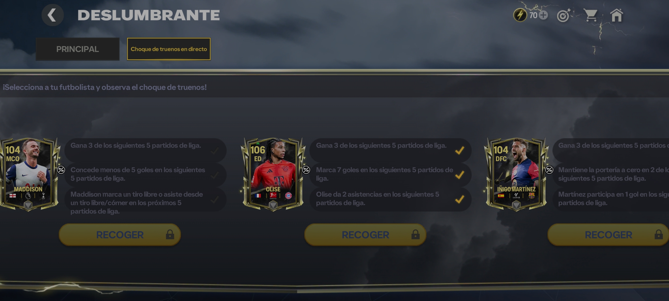Open the home icon in top bar
Screen dimensions: 669x301
pyautogui.click(x=616, y=15)
